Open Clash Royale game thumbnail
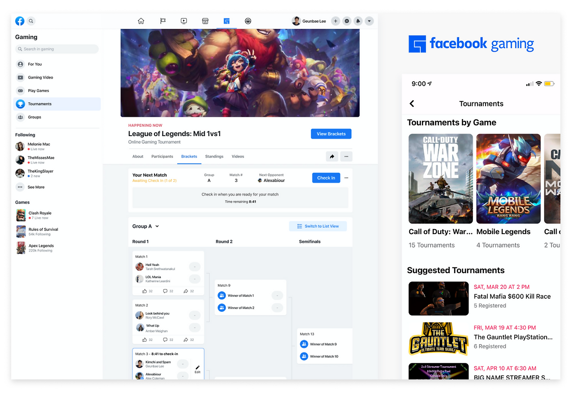The width and height of the screenshot is (575, 394). point(21,215)
